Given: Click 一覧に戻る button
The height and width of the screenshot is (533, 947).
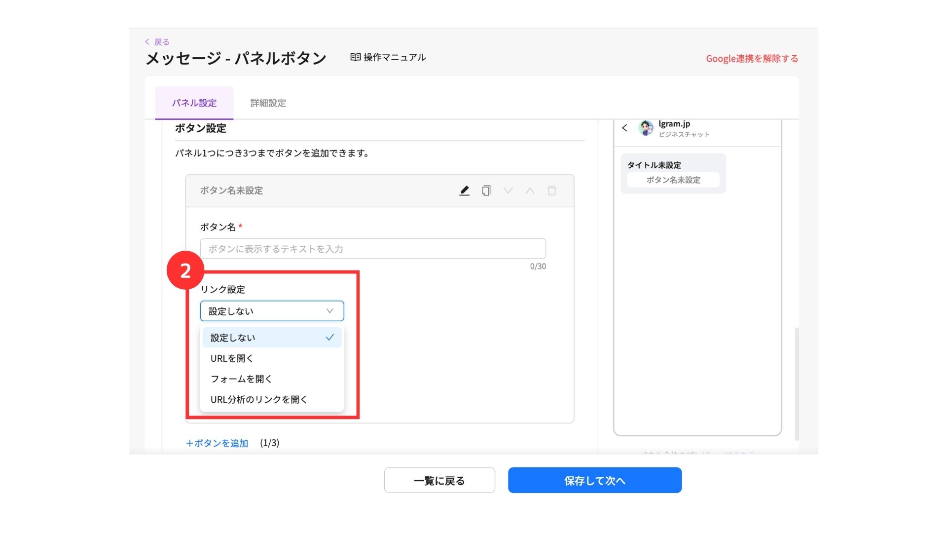Looking at the screenshot, I should [x=439, y=480].
